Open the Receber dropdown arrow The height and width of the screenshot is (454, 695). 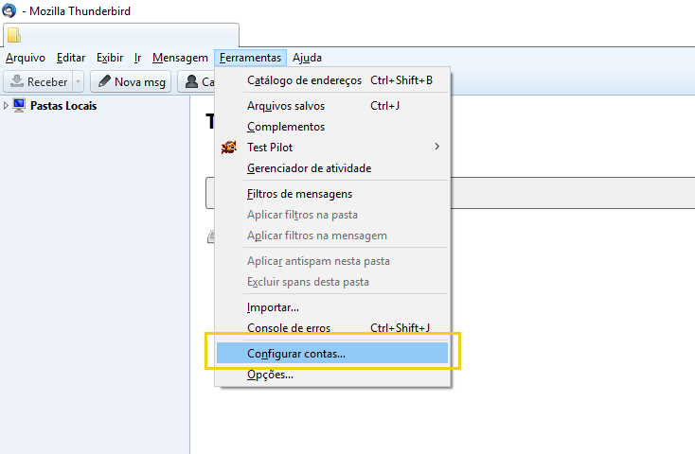pos(78,81)
